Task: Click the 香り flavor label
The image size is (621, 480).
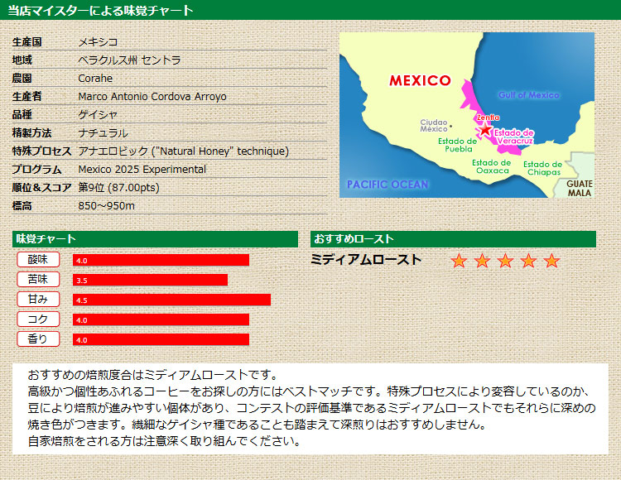Action: (x=38, y=338)
